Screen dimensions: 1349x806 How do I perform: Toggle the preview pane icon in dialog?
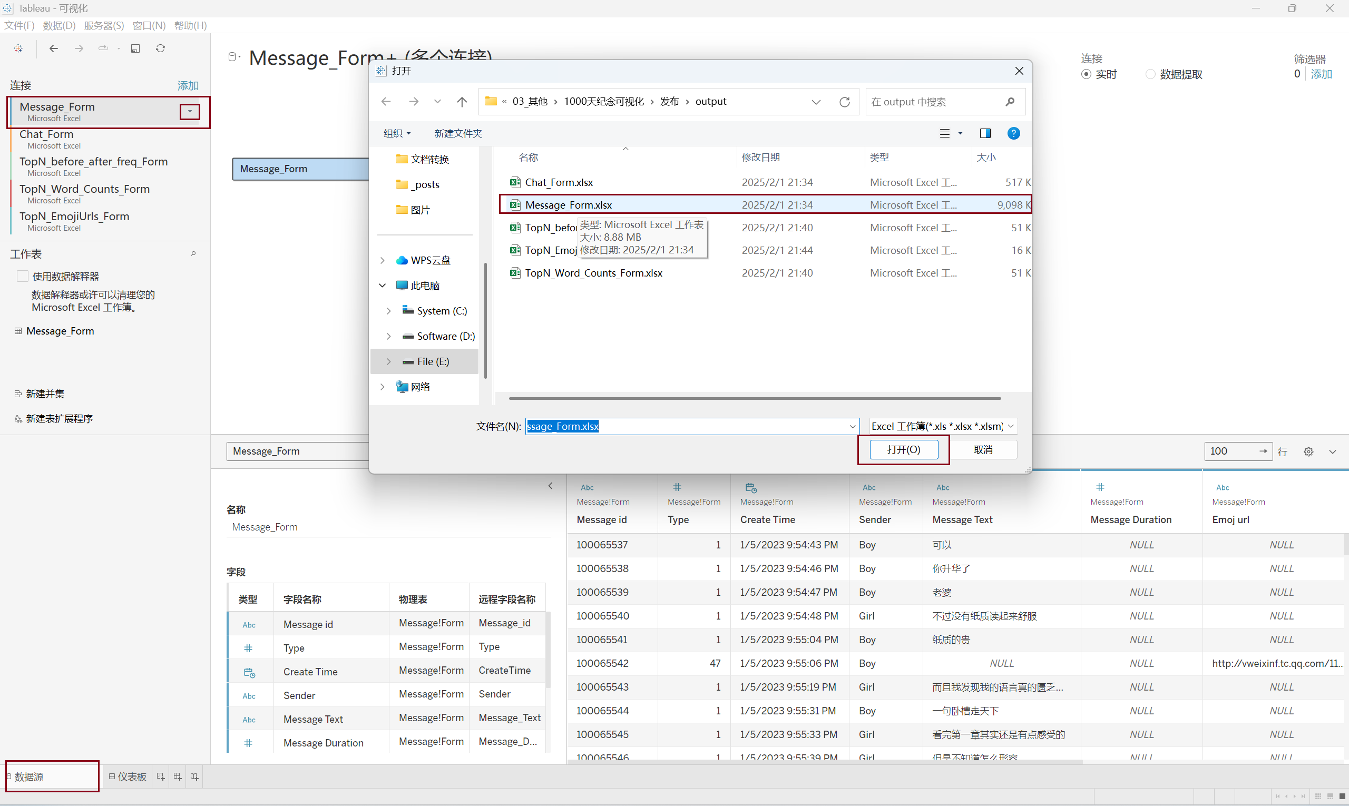[985, 133]
